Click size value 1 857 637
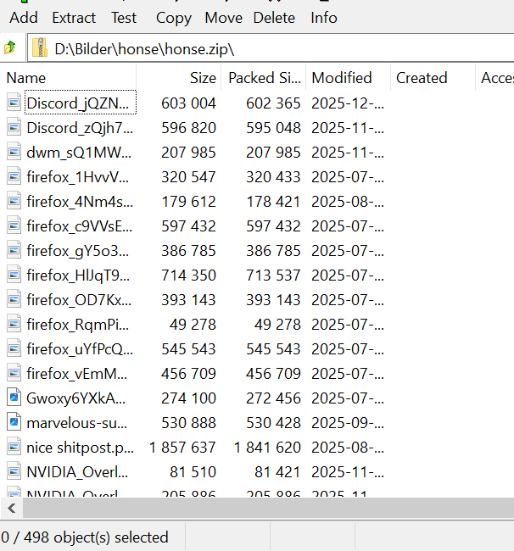 (182, 448)
